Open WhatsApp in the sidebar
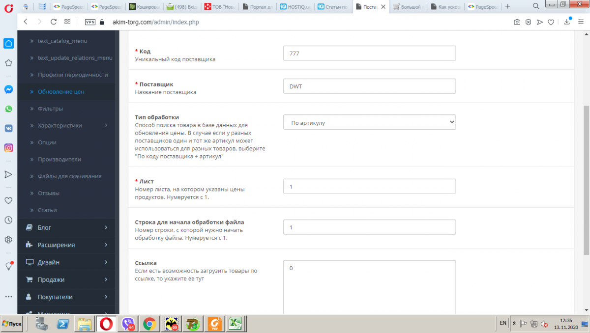Image resolution: width=590 pixels, height=333 pixels. pos(8,109)
